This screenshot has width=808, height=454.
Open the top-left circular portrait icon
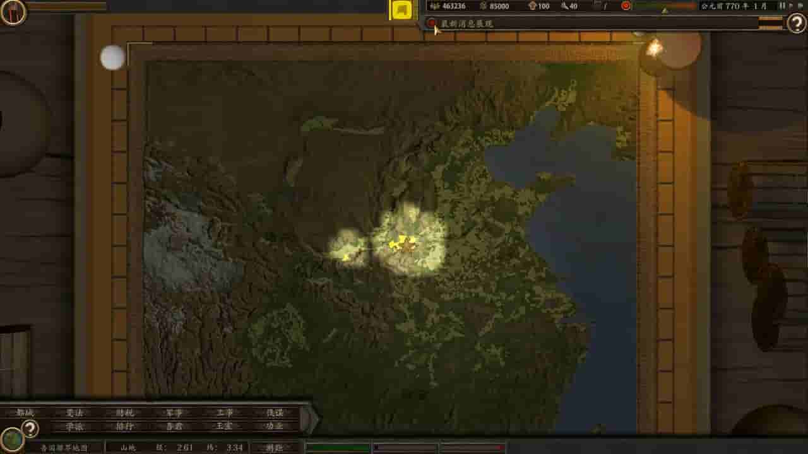click(x=13, y=12)
